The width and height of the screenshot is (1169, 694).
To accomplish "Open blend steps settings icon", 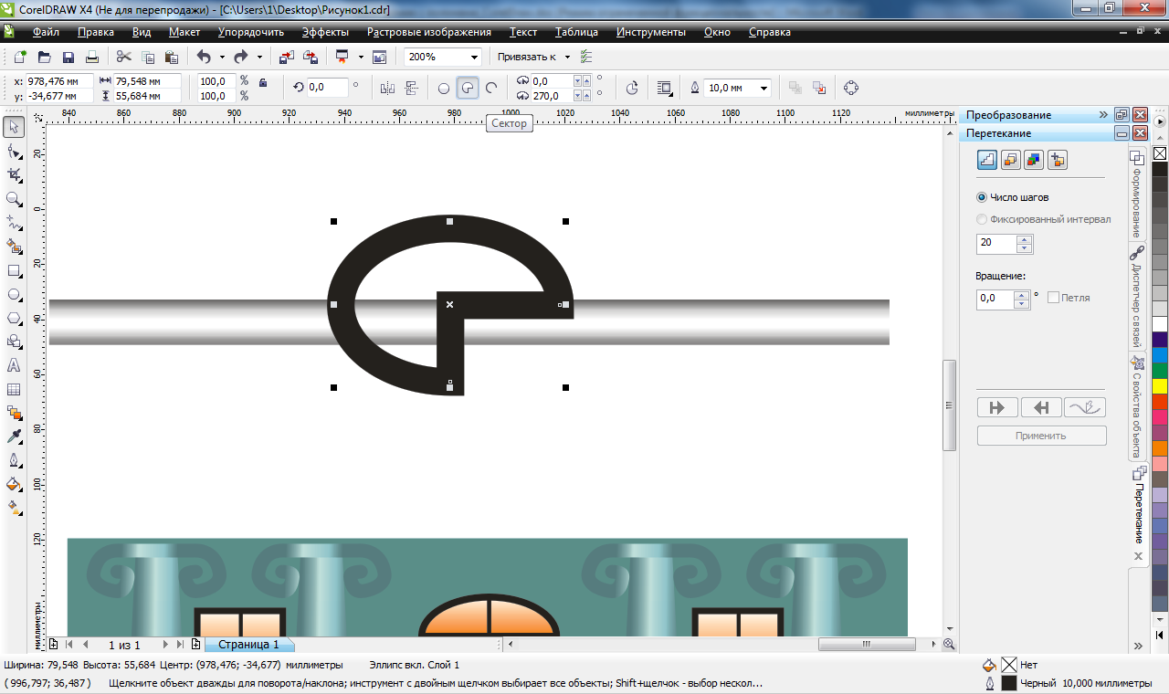I will (x=987, y=160).
